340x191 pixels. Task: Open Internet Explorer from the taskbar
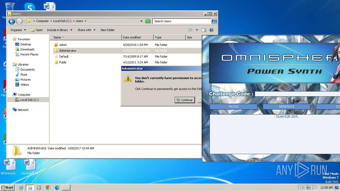pos(21,188)
